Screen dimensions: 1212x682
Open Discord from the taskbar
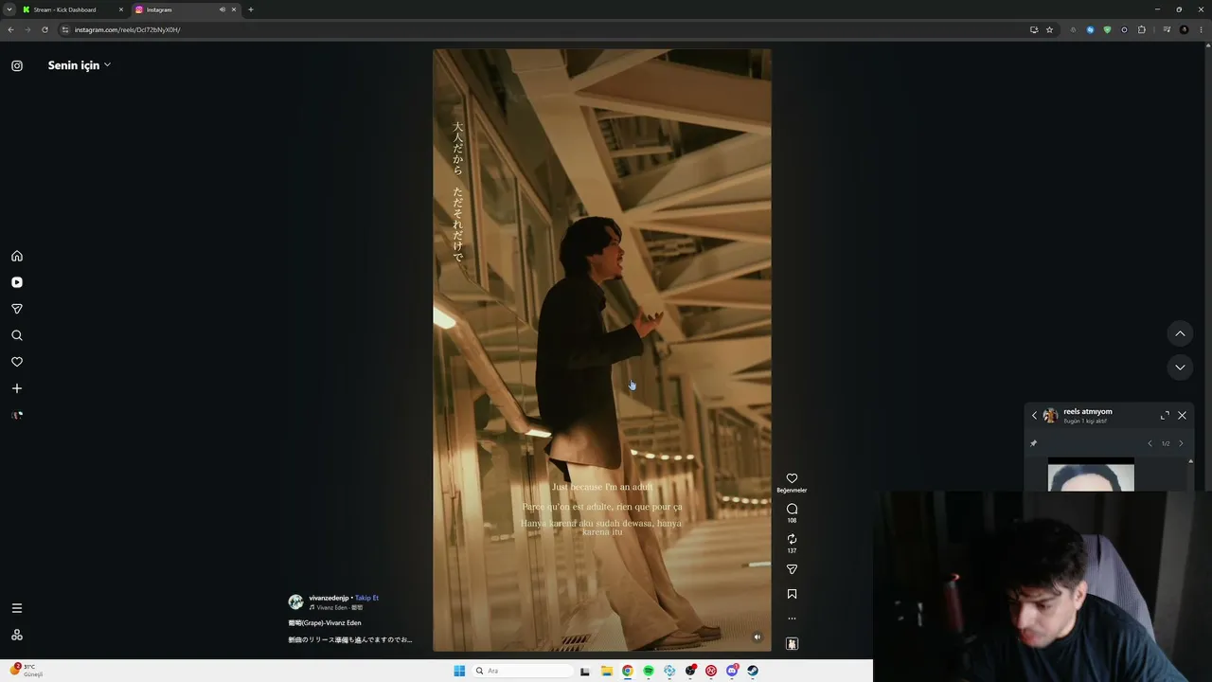click(x=732, y=671)
